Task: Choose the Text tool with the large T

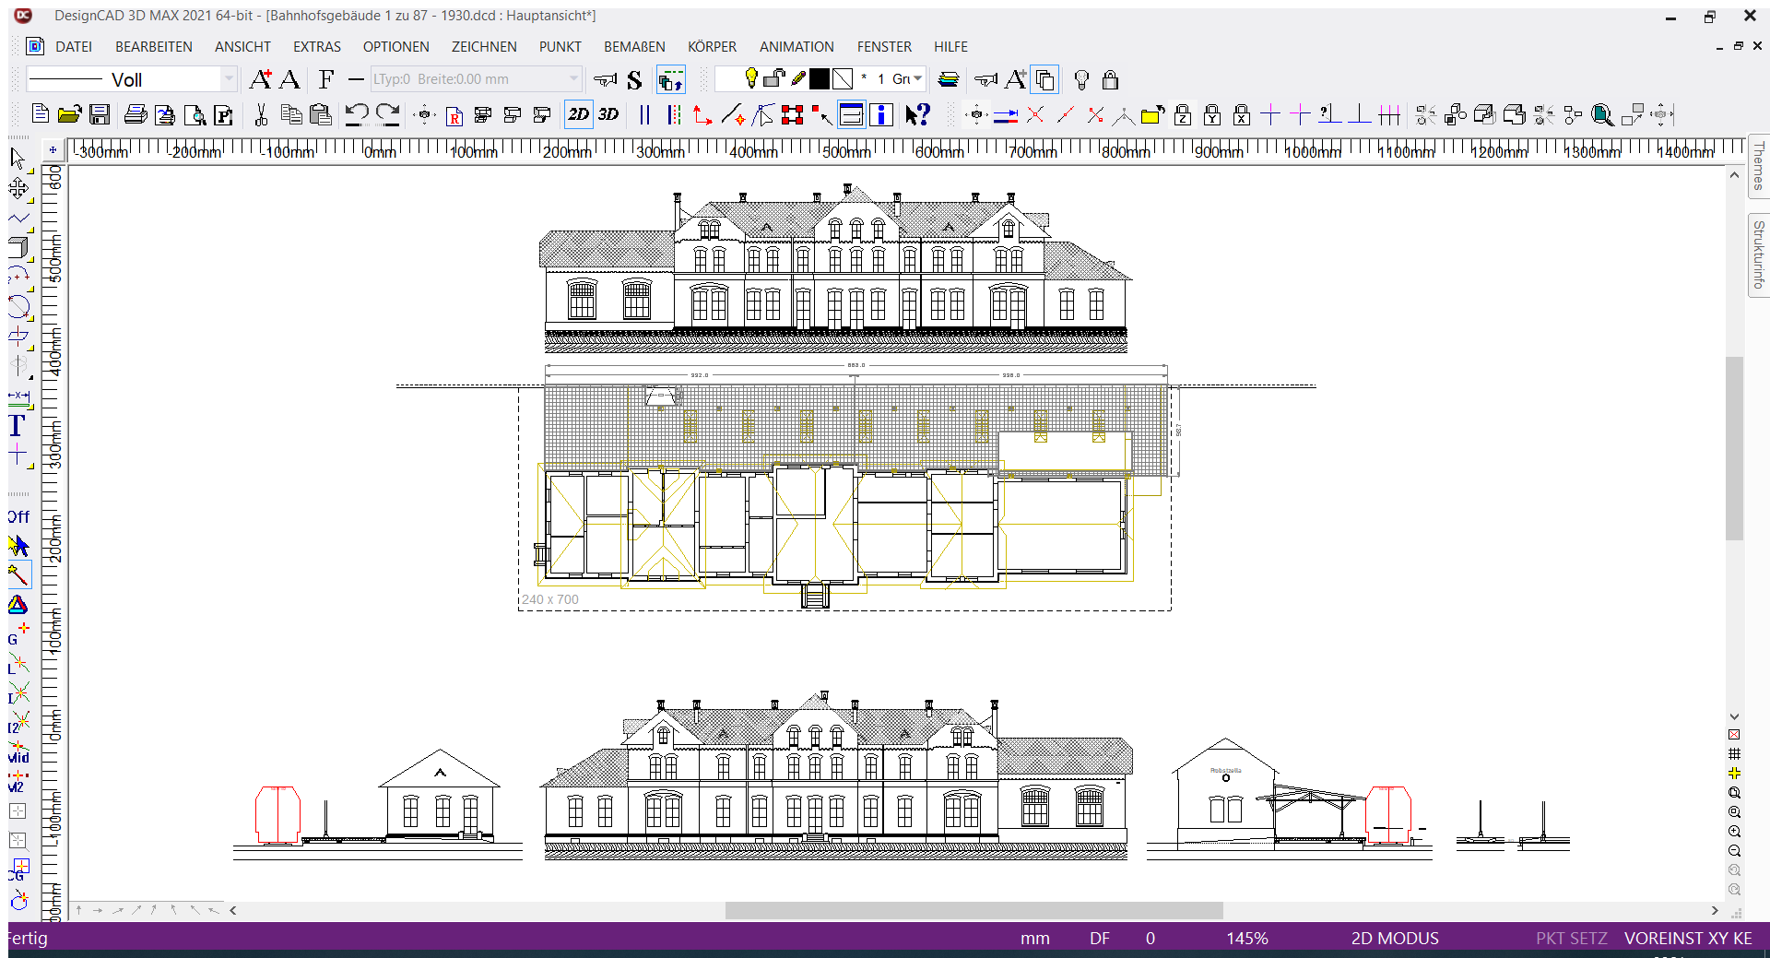Action: point(17,426)
